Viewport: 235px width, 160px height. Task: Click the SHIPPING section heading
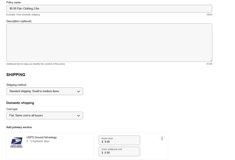(x=16, y=75)
